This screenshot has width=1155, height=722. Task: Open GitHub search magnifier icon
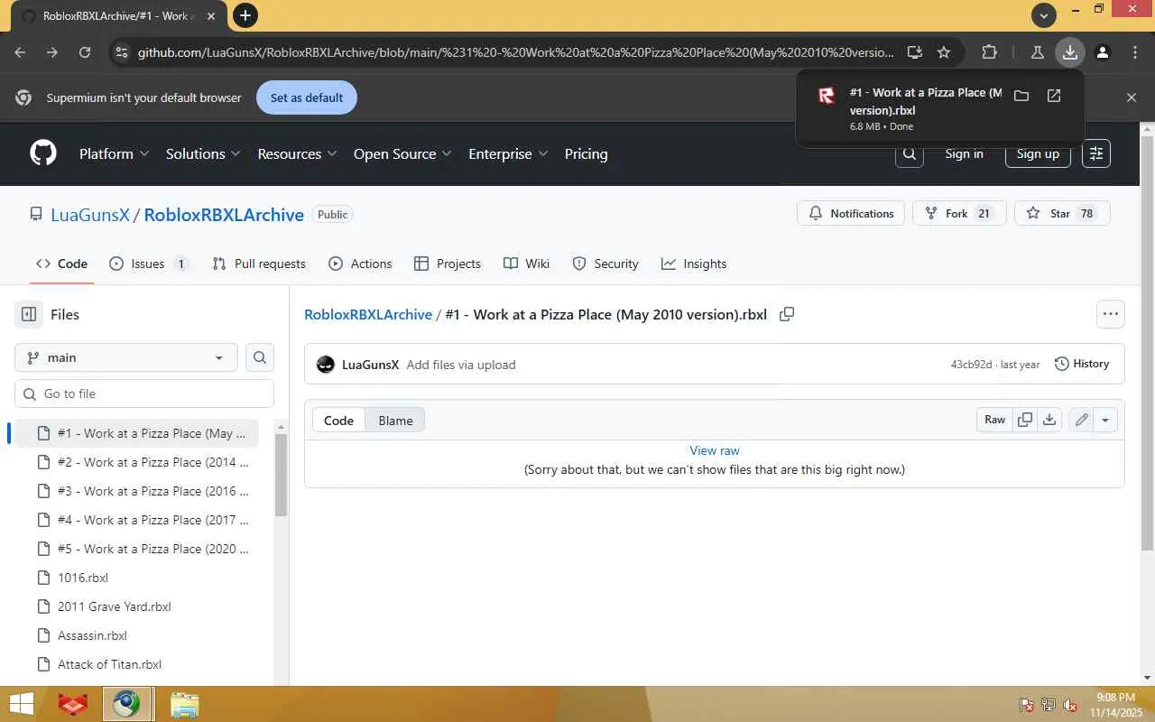pos(910,153)
